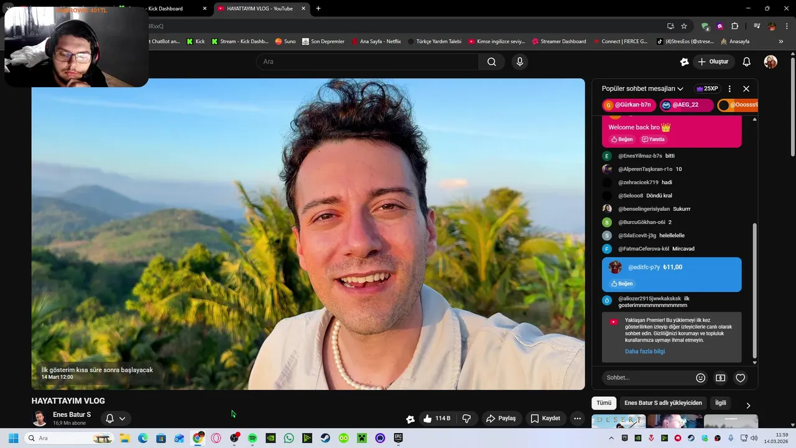Open the volume speaker icon in the tray
Image resolution: width=796 pixels, height=448 pixels.
pyautogui.click(x=754, y=438)
